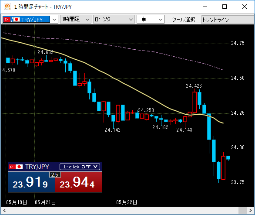Open the 1-click OFF dropdown
This screenshot has height=215, width=255.
(80, 167)
